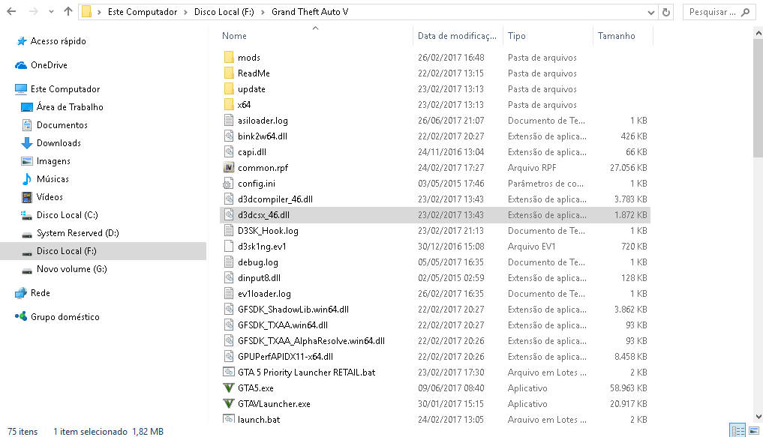
Task: Click the Pesquisar search box
Action: 719,12
